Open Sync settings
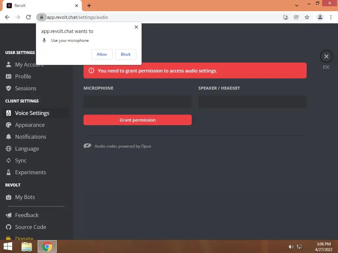This screenshot has height=253, width=338. point(36,160)
